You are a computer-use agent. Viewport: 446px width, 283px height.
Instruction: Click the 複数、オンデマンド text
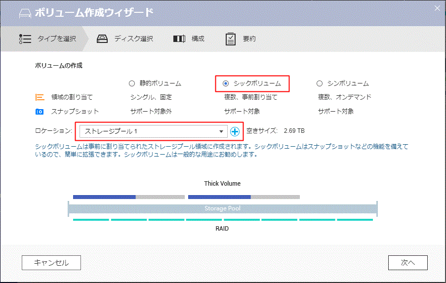pos(344,97)
